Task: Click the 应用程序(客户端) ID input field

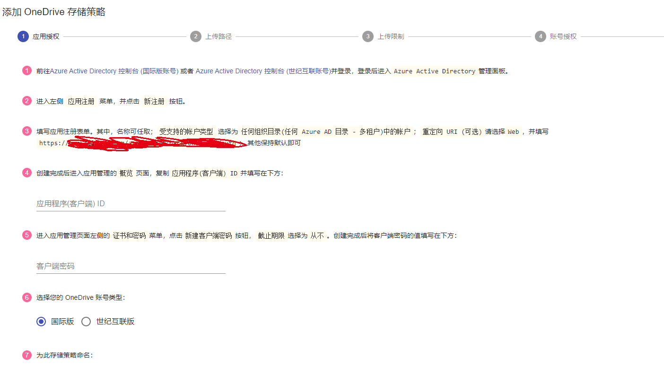Action: [131, 204]
